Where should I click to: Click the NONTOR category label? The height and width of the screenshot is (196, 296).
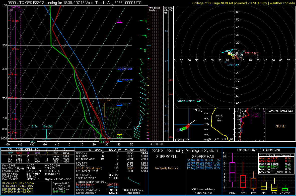click(x=285, y=193)
